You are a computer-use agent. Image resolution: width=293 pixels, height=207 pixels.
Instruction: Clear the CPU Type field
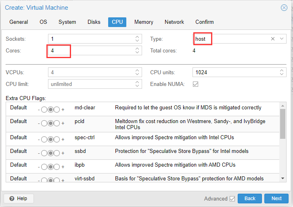(272, 39)
